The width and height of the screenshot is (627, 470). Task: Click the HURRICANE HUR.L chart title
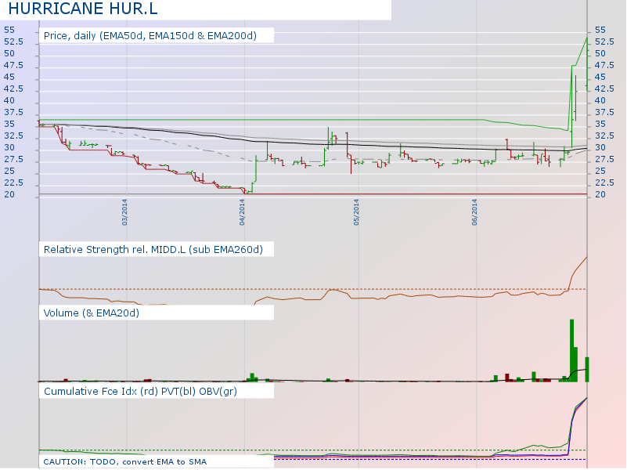pos(81,9)
